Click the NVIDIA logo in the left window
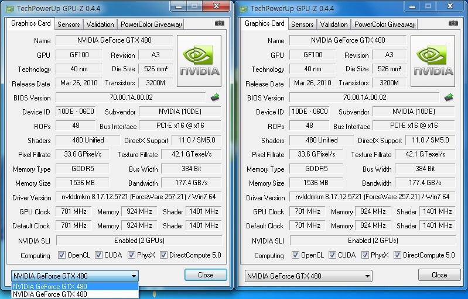The width and height of the screenshot is (468, 299). pos(199,61)
